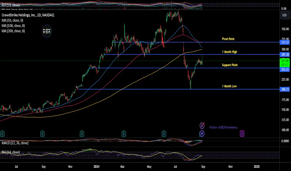Open the earnings E marker above Sep 2023
This screenshot has height=171, width=291.
[x=42, y=133]
